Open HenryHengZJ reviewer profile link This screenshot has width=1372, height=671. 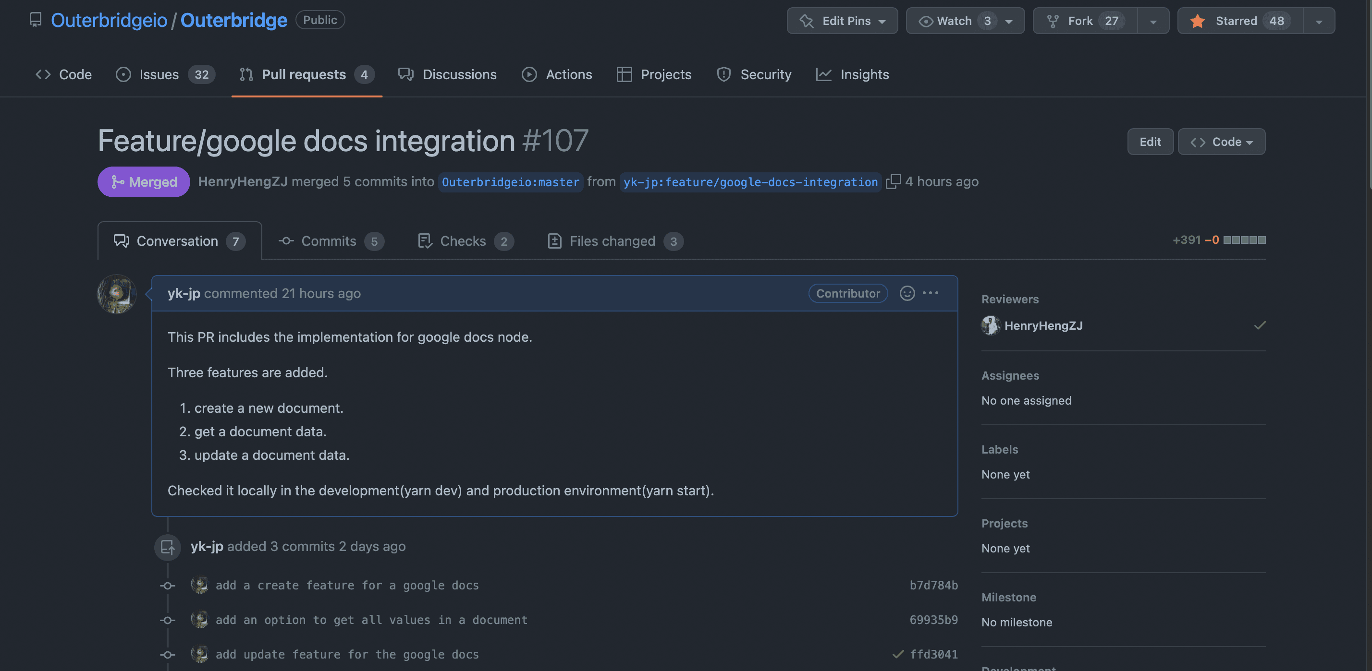point(1043,325)
